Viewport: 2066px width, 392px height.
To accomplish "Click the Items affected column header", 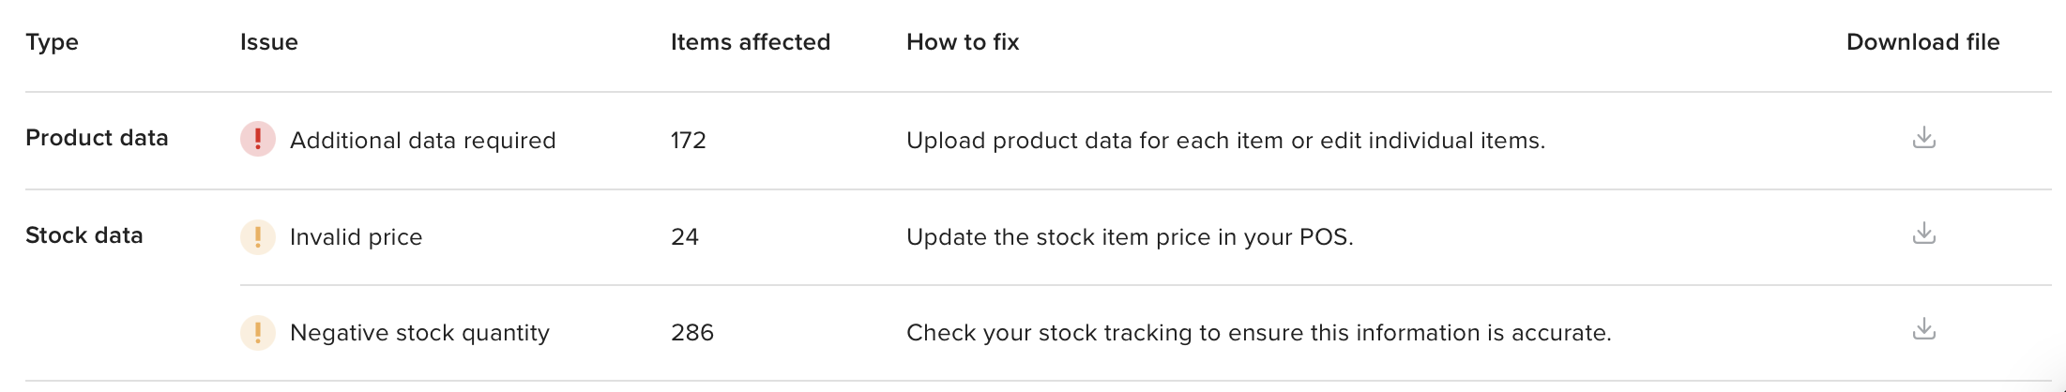I will [750, 42].
